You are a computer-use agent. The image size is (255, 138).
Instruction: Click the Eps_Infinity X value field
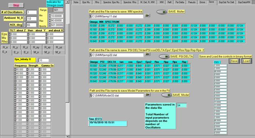pos(43,60)
